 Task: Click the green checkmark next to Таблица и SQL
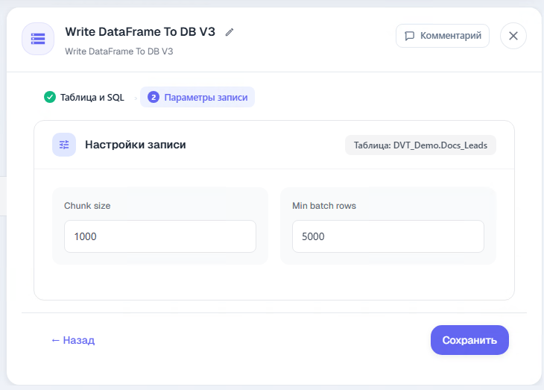point(50,97)
